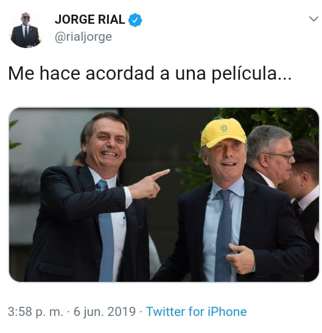Click the word 'acordad' in the tweet
This screenshot has height=333, width=322.
(120, 74)
